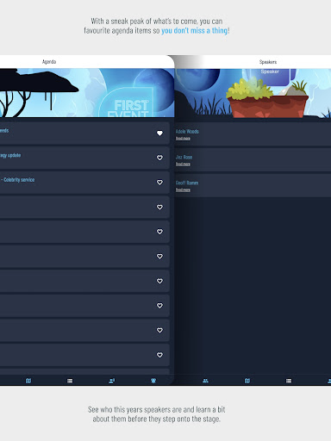The height and width of the screenshot is (441, 331).
Task: Toggle the heart on the fifth agenda row
Action: [x=159, y=232]
